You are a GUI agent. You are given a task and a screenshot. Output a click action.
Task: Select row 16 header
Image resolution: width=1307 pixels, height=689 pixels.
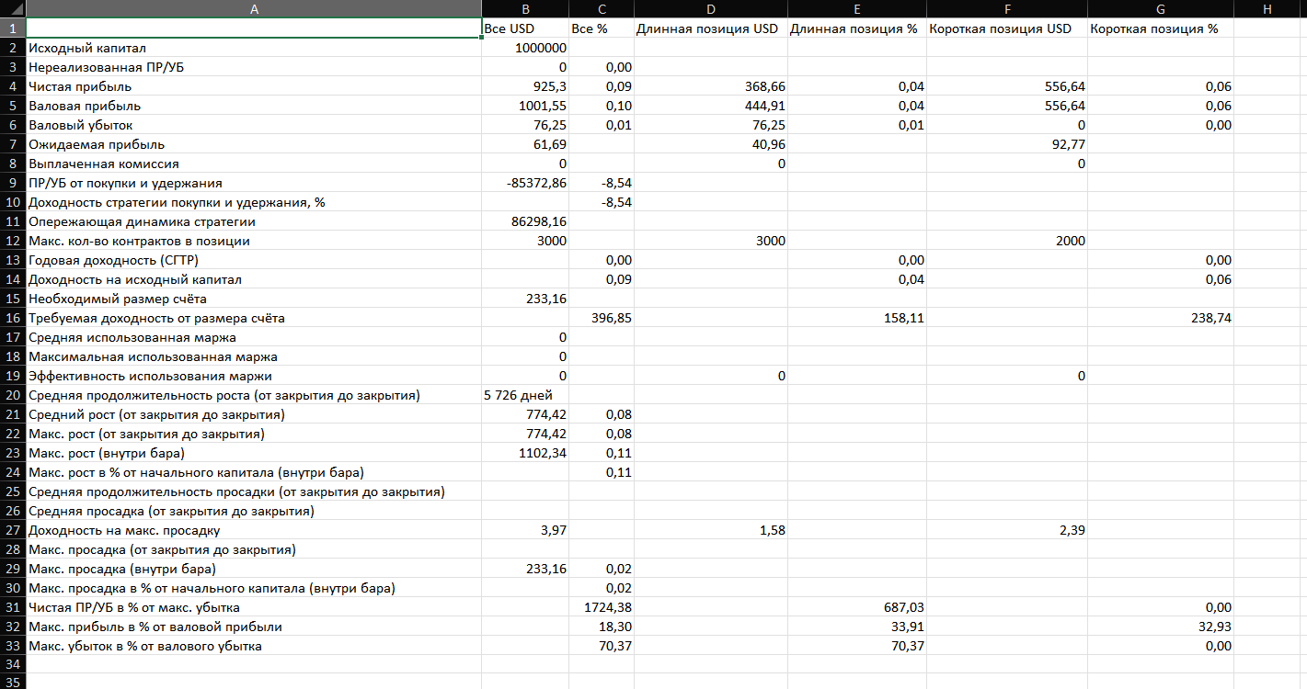coord(13,318)
